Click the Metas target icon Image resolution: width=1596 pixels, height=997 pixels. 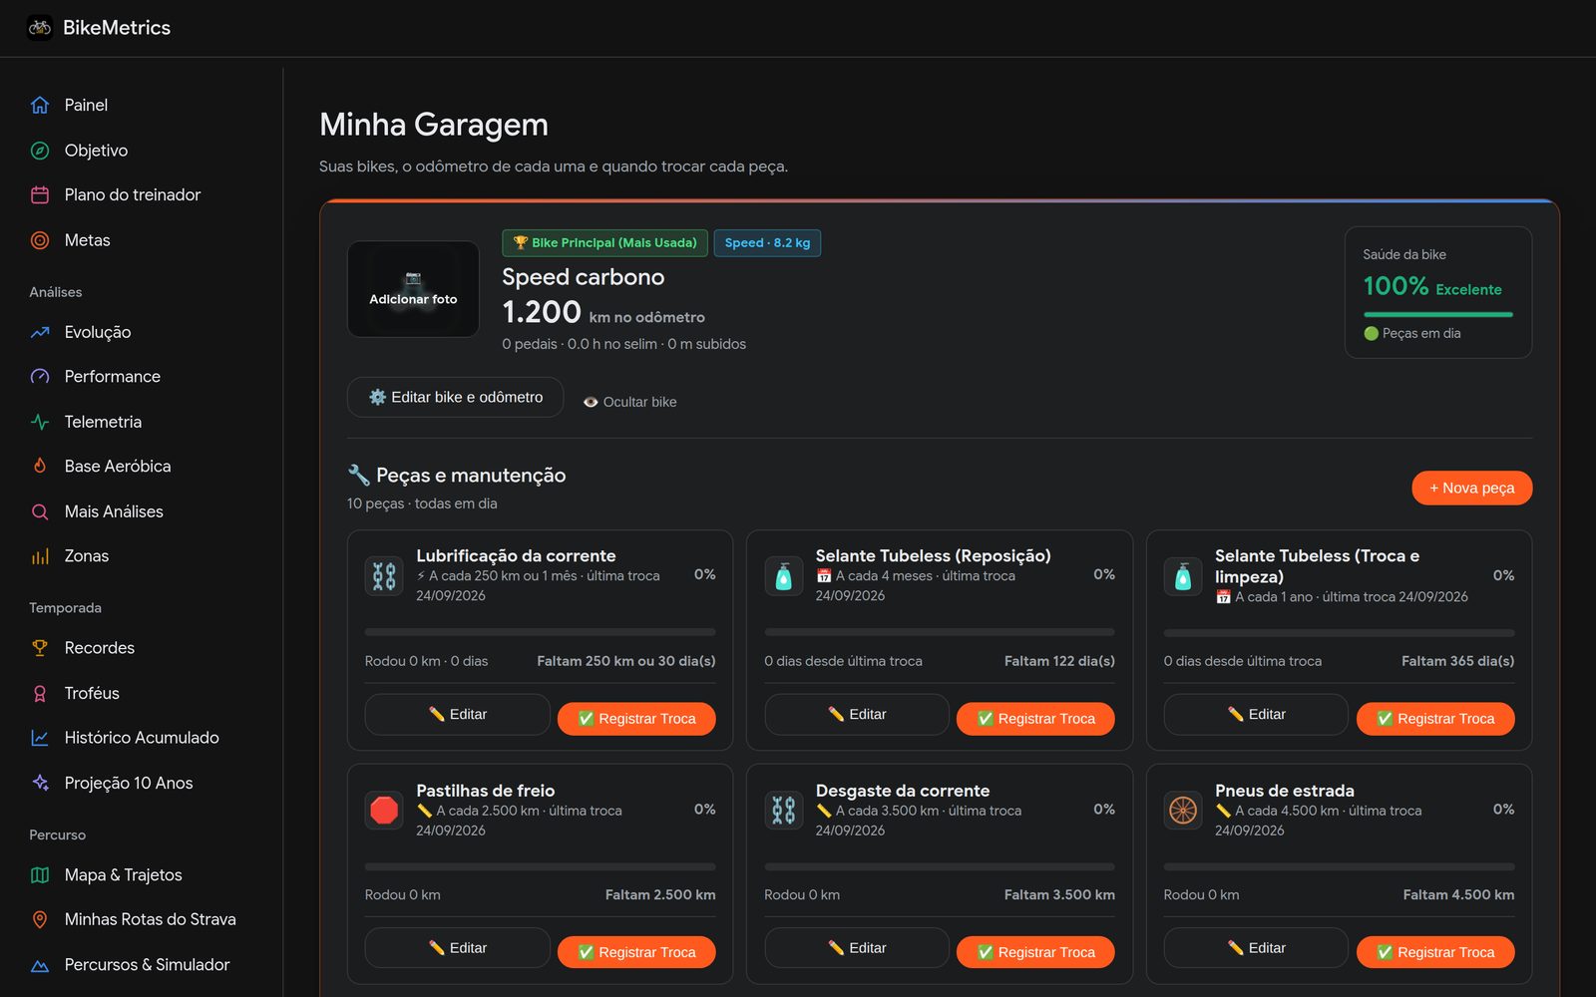point(40,240)
